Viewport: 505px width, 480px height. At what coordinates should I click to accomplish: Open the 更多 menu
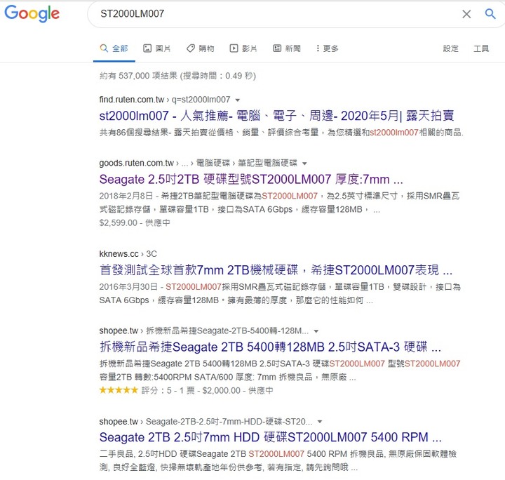pos(328,48)
